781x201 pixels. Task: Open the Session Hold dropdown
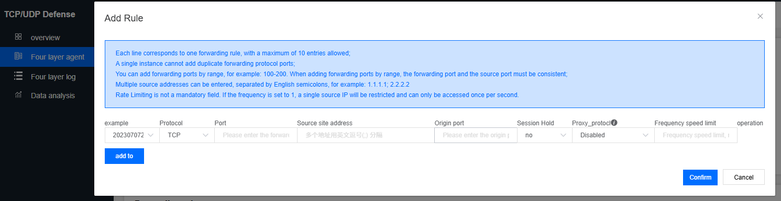click(x=544, y=135)
